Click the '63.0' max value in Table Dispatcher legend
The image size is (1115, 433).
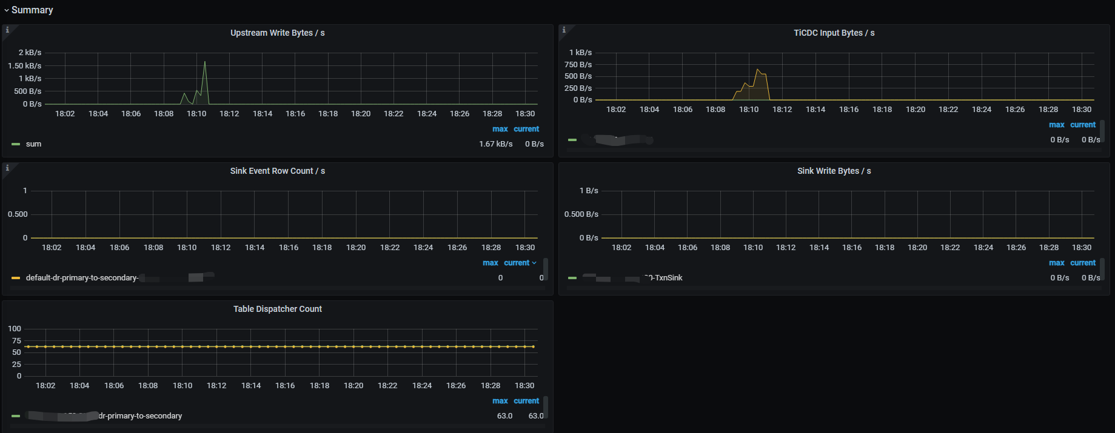505,416
